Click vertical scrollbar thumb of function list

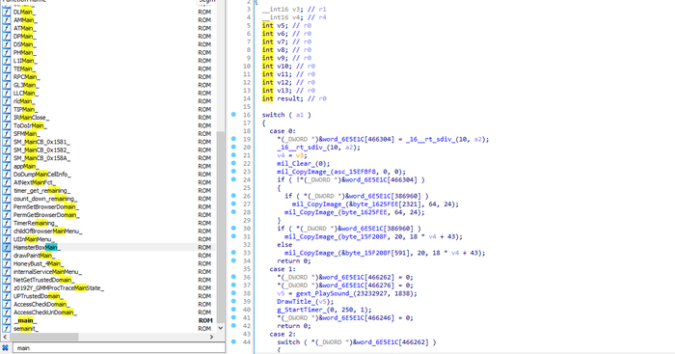coord(221,228)
